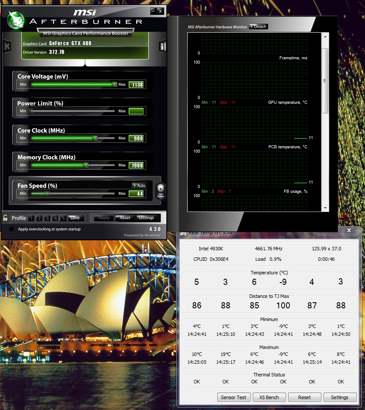365x410 pixels.
Task: Click the PCB temperature graph
Action: click(255, 169)
